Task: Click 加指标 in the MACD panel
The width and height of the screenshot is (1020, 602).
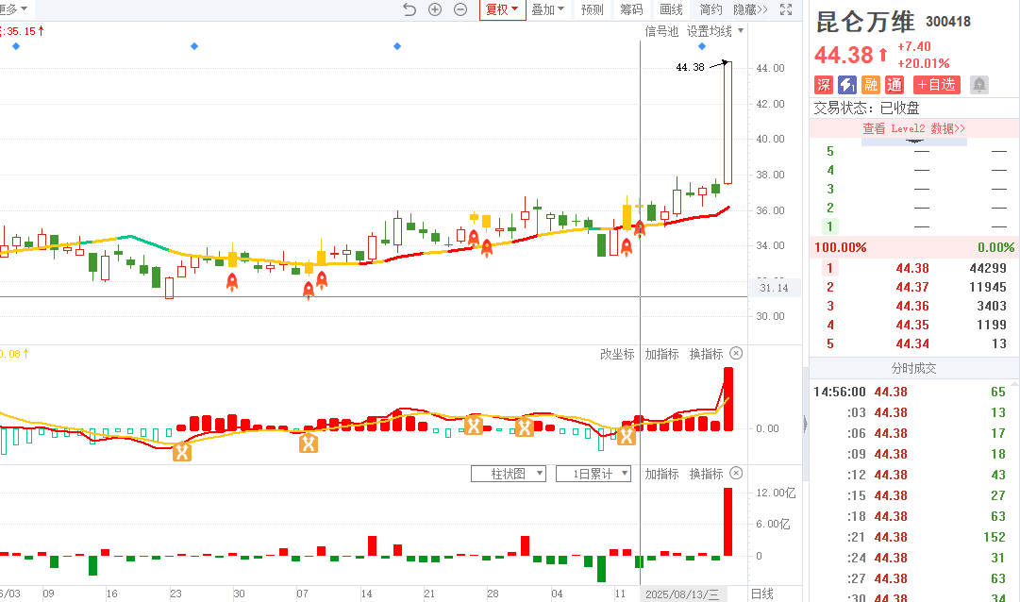Action: (x=661, y=354)
